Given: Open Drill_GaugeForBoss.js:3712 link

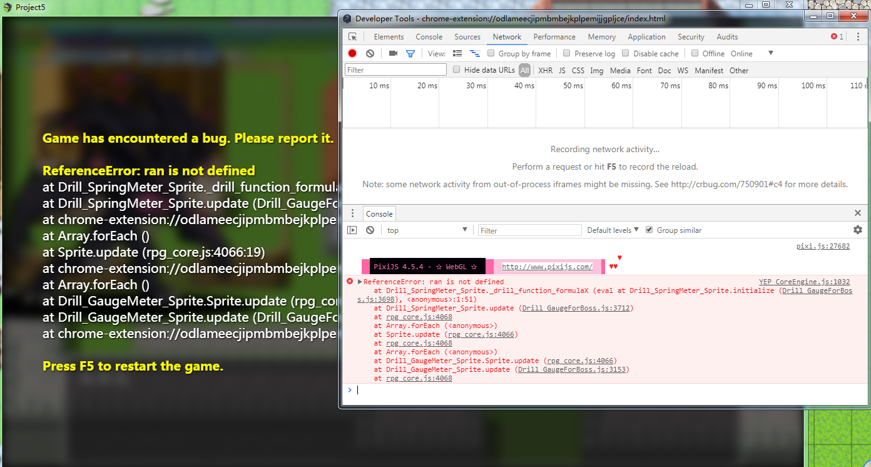Looking at the screenshot, I should pyautogui.click(x=576, y=308).
